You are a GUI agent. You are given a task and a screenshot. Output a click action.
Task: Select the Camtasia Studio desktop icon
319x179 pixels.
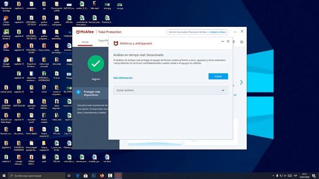tap(6, 34)
